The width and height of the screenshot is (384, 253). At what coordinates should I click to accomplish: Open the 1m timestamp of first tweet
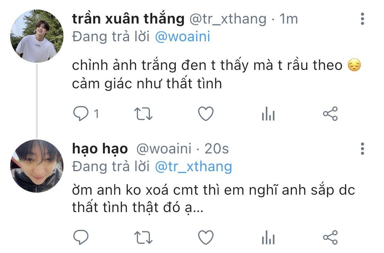pos(288,19)
